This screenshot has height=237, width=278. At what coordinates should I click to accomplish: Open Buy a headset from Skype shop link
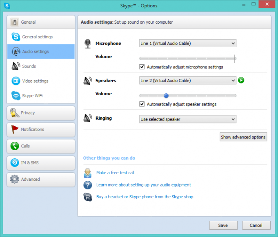click(x=145, y=197)
